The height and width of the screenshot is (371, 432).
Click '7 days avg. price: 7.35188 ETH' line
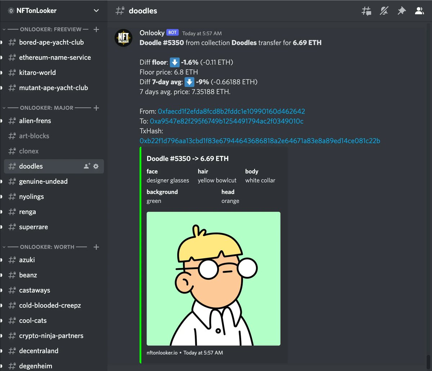pos(185,92)
